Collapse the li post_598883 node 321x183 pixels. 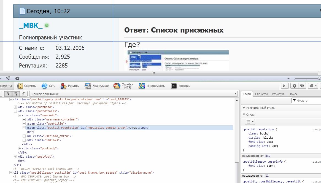[x=11, y=99]
